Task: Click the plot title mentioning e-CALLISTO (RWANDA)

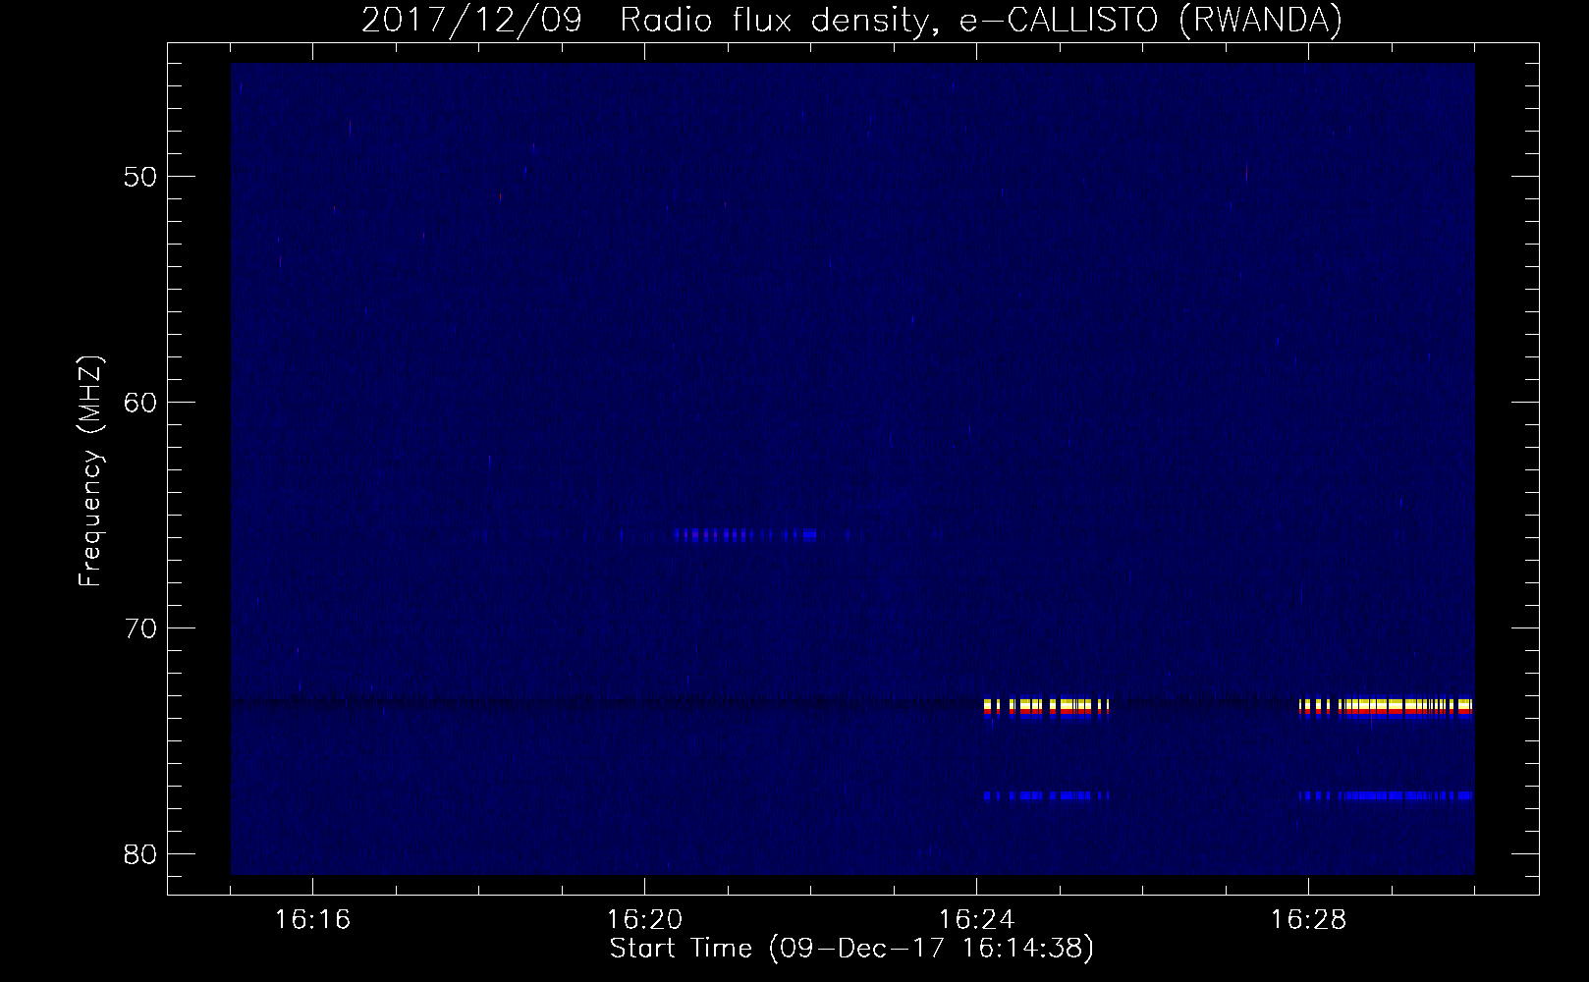Action: (851, 20)
